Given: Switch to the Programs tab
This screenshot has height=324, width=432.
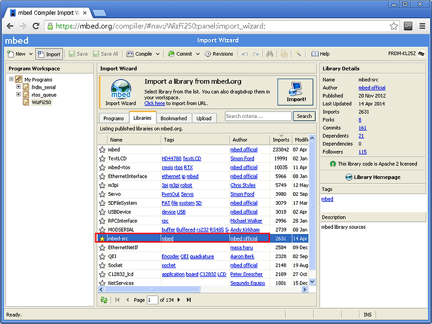Looking at the screenshot, I should tap(113, 118).
